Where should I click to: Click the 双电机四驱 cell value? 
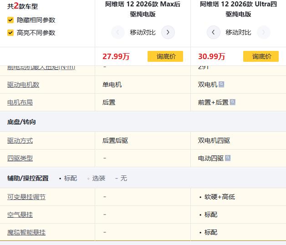coord(214,140)
